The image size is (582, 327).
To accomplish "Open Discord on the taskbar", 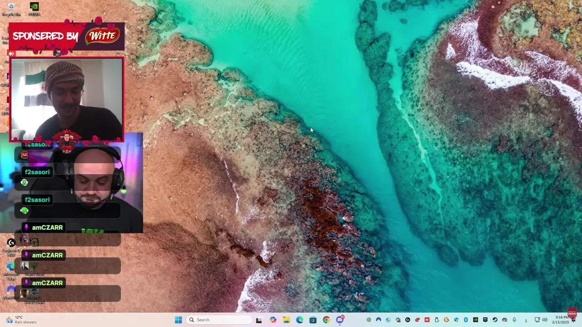I will [x=340, y=320].
